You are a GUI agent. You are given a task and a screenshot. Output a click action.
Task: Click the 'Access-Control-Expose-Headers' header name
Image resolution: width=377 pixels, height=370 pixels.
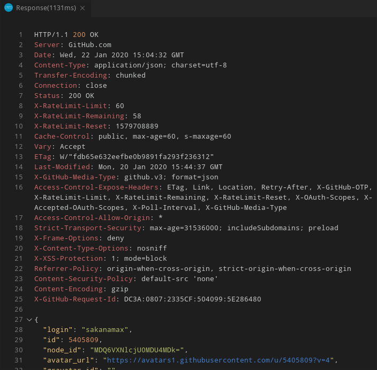[x=96, y=187]
